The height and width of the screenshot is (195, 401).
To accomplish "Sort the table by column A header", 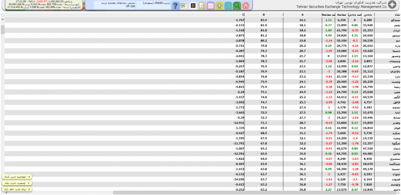I will (x=302, y=15).
